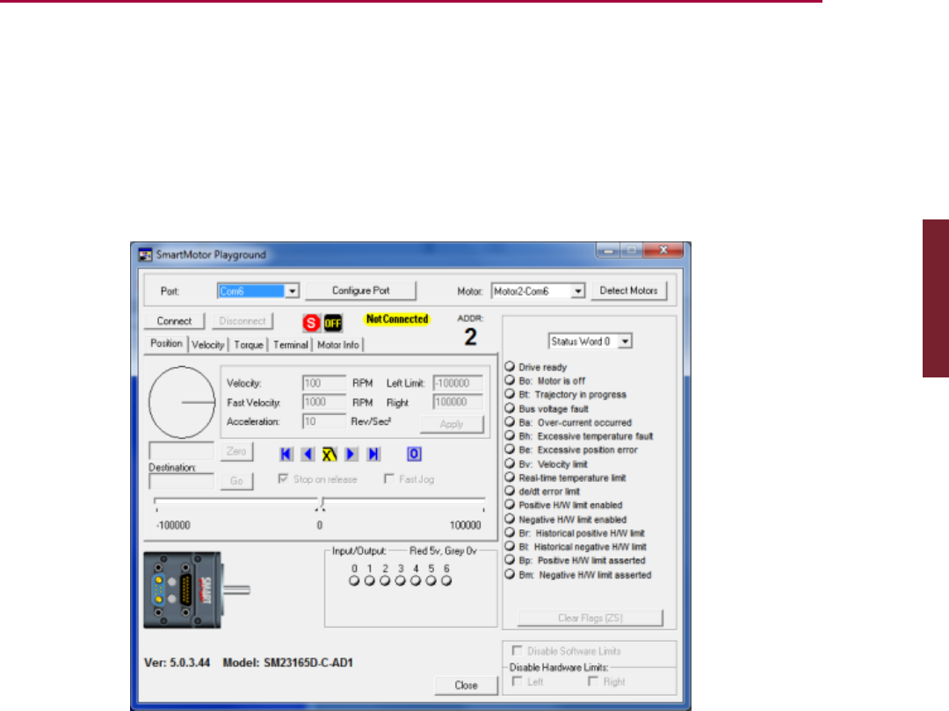Click the Velocity input field
949x711 pixels.
(x=324, y=384)
